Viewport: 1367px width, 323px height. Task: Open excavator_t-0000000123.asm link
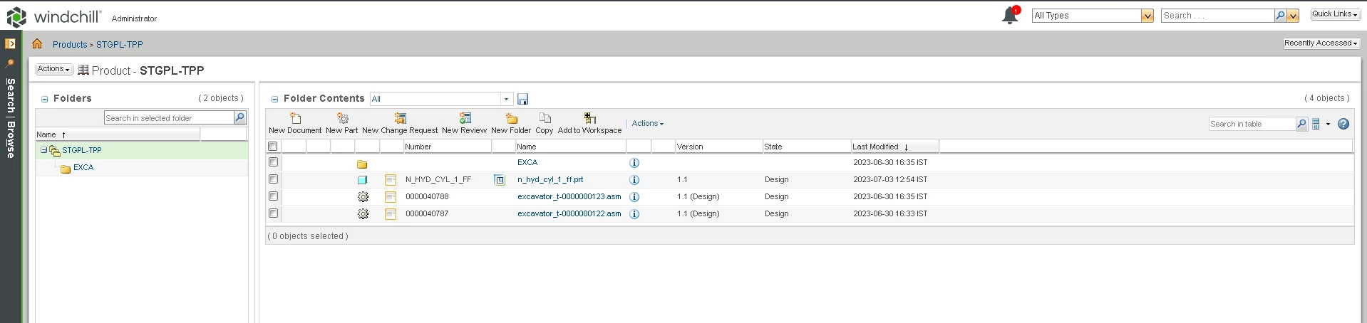569,197
